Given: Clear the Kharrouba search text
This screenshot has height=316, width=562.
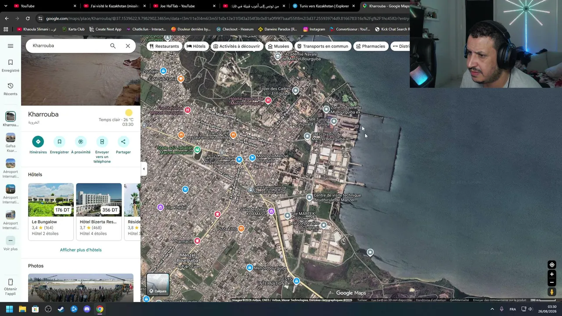Looking at the screenshot, I should (128, 46).
